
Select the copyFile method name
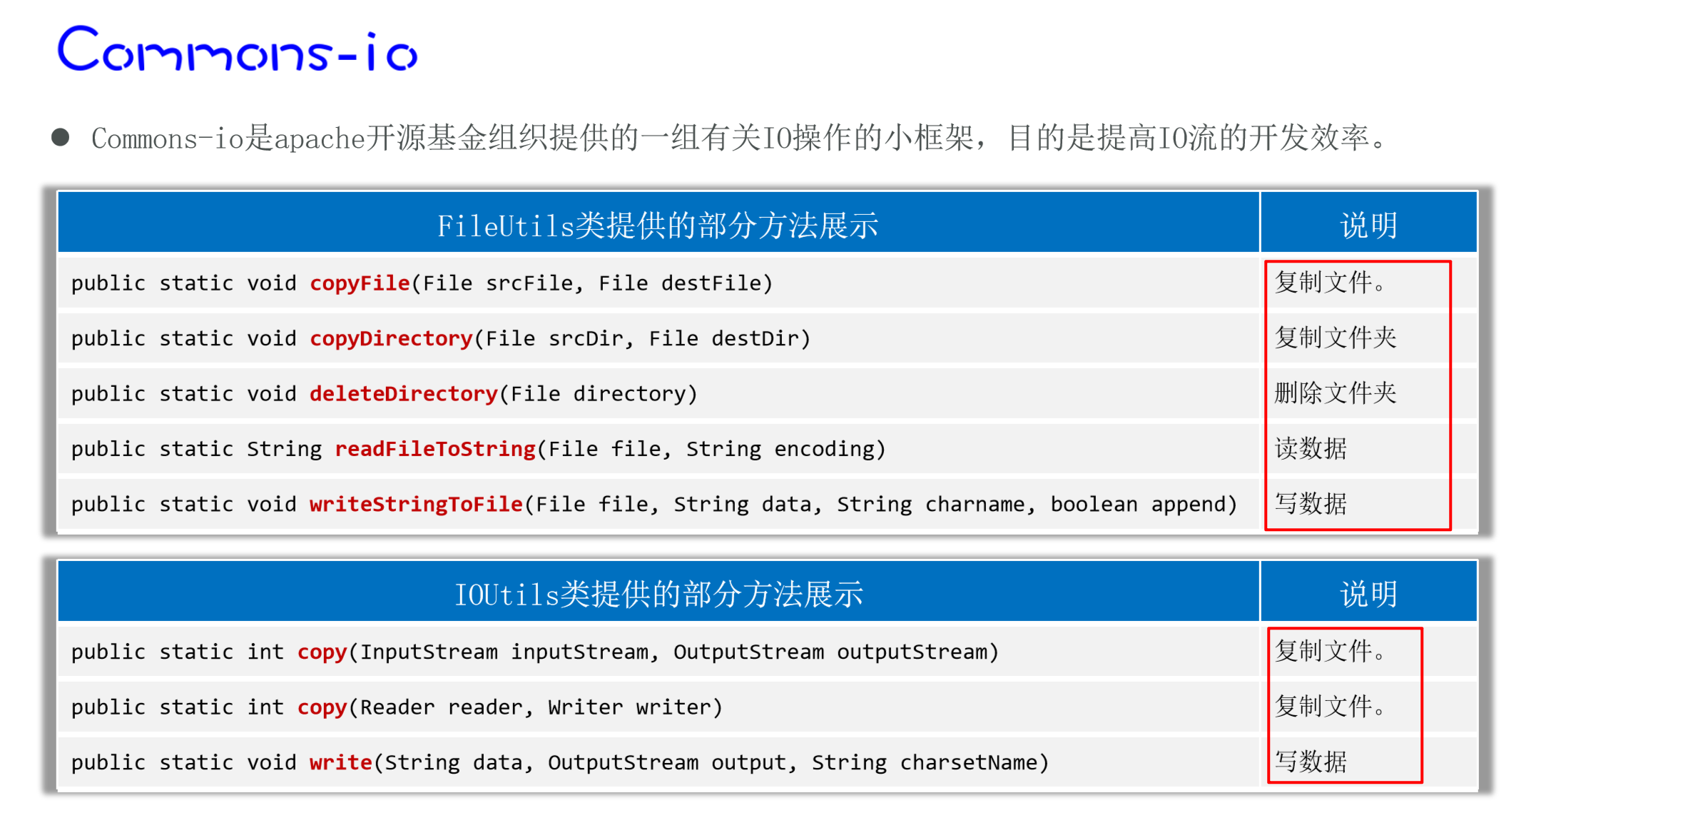pos(360,283)
